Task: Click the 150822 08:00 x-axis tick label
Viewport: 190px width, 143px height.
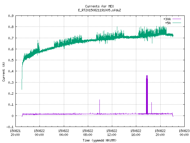Action: (88, 133)
